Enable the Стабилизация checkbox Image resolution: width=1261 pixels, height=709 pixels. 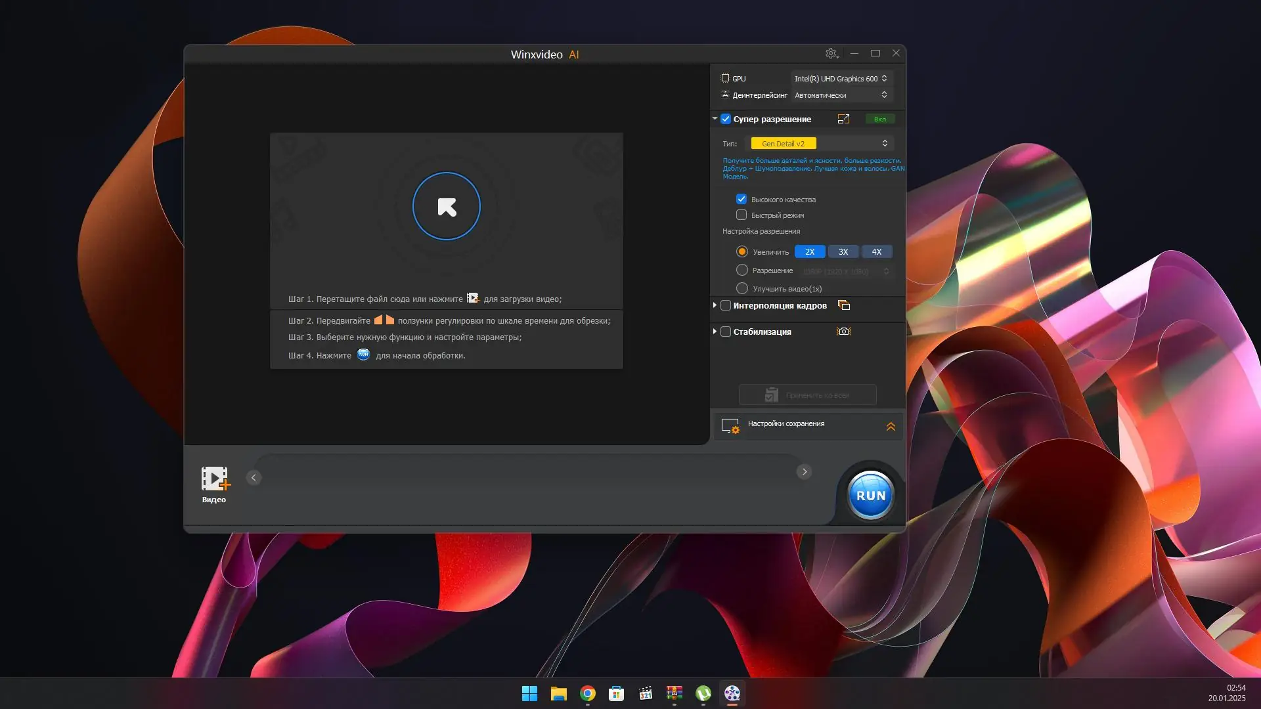pyautogui.click(x=726, y=332)
